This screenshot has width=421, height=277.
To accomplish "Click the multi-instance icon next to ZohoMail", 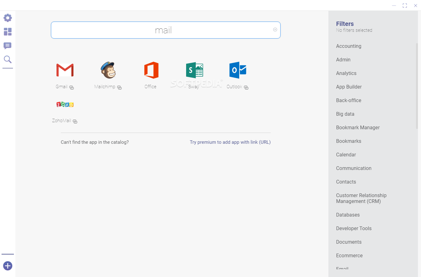I will pos(75,122).
